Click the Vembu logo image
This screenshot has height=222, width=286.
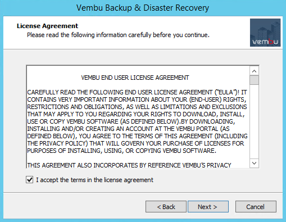pyautogui.click(x=265, y=33)
